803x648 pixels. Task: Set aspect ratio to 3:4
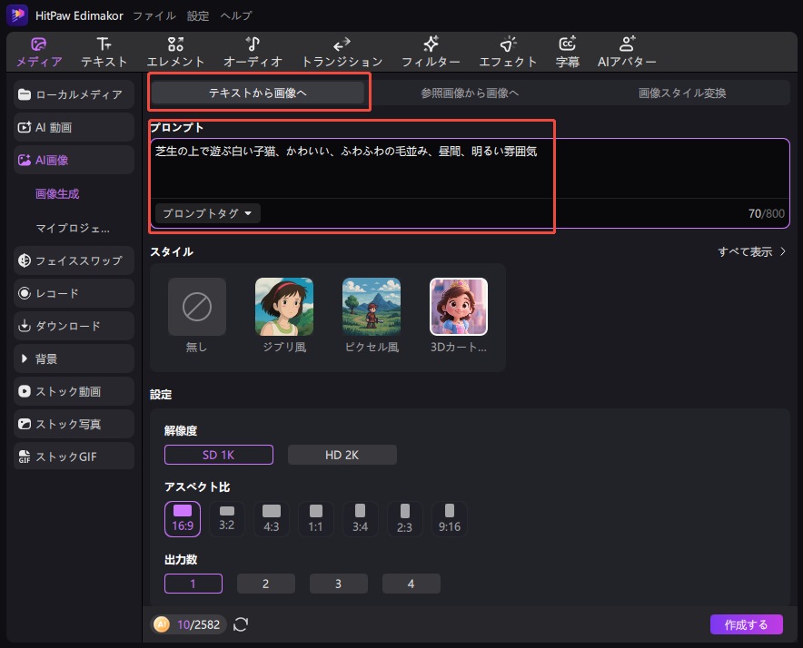[x=360, y=519]
